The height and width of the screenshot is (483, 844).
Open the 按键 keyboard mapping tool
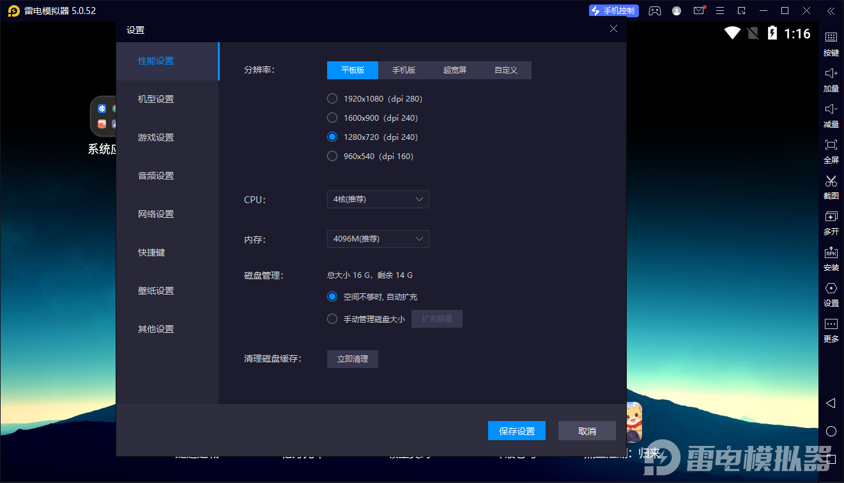[x=831, y=44]
